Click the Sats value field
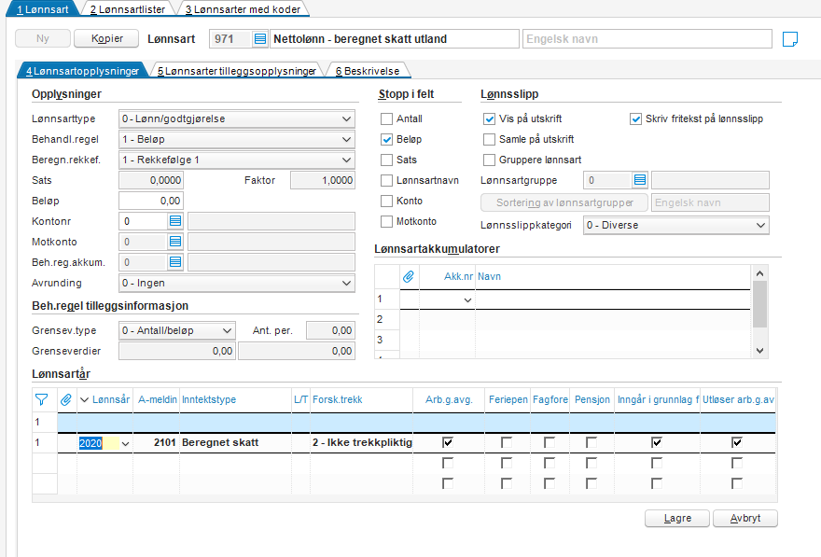821x557 pixels. [x=151, y=180]
